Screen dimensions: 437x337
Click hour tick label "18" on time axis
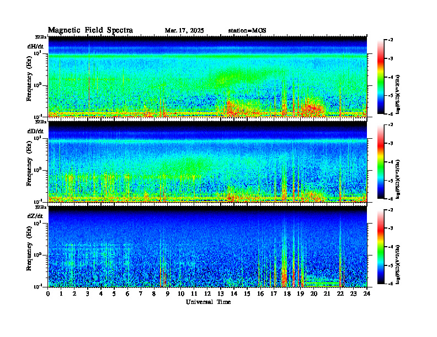click(x=287, y=293)
